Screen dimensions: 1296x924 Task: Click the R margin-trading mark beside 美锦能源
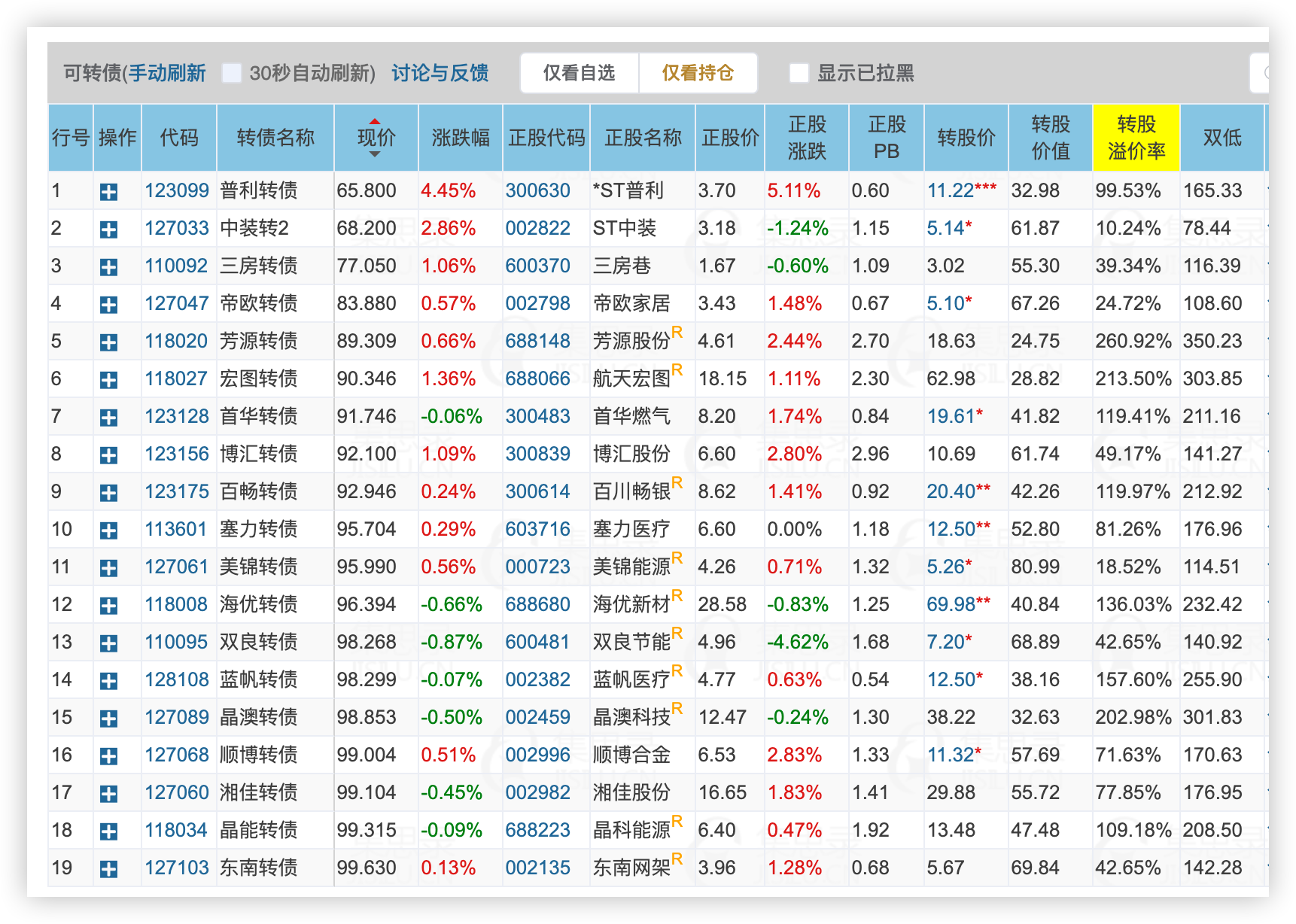[677, 558]
